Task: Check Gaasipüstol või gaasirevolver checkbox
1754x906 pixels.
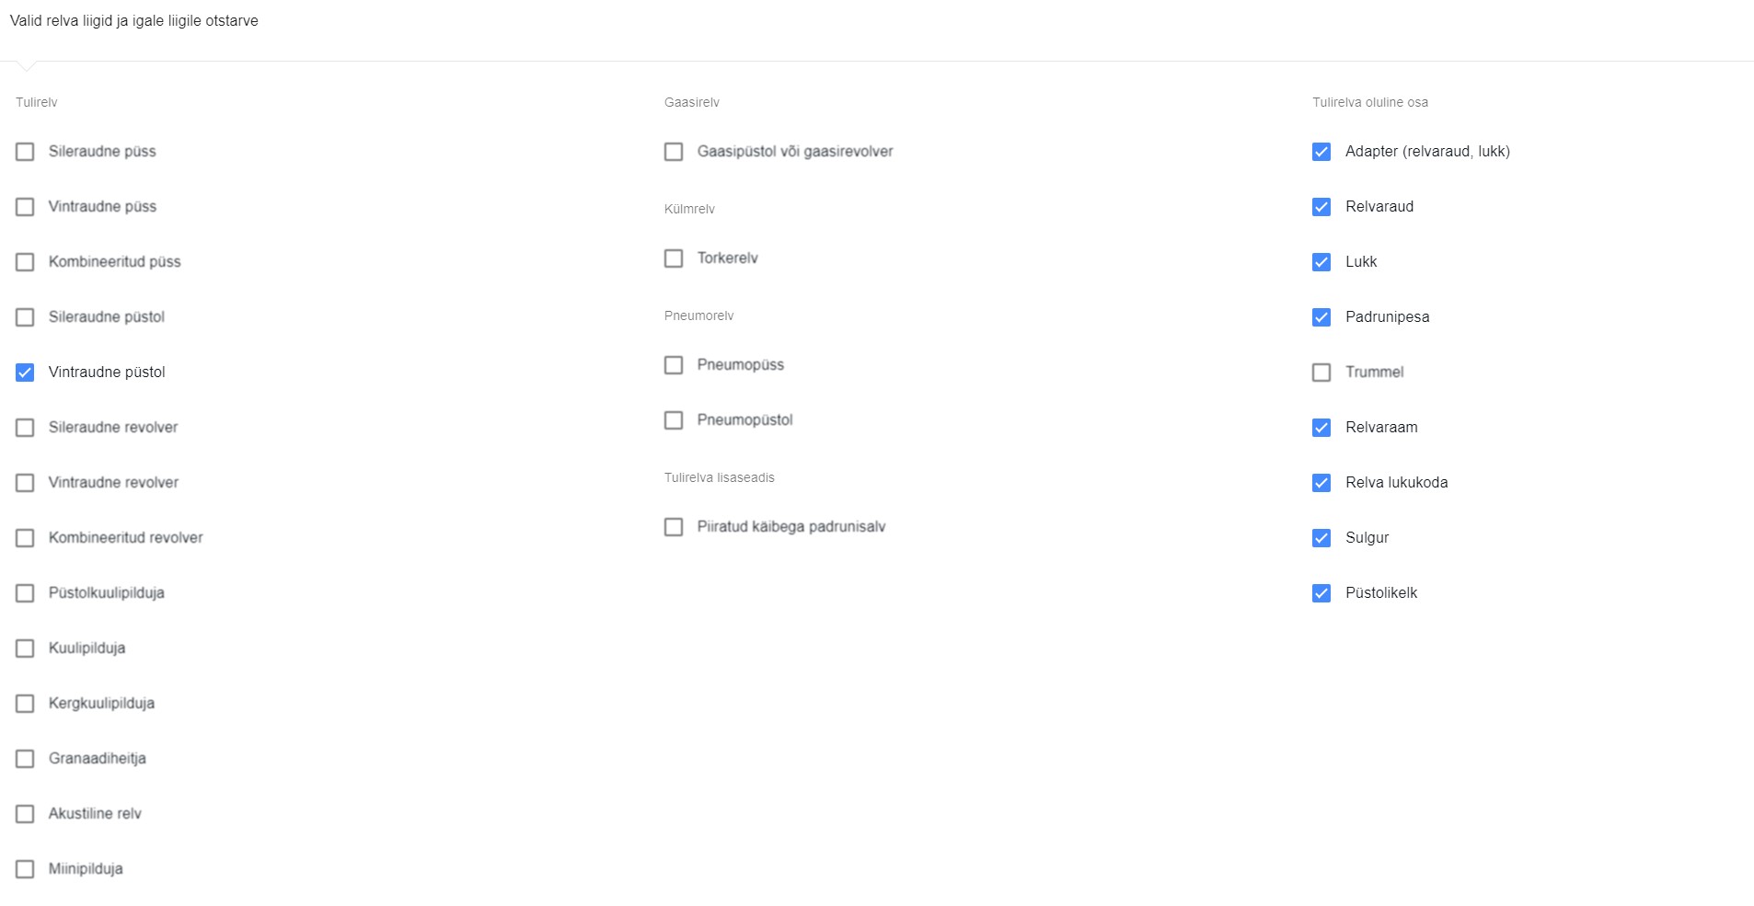Action: [674, 152]
